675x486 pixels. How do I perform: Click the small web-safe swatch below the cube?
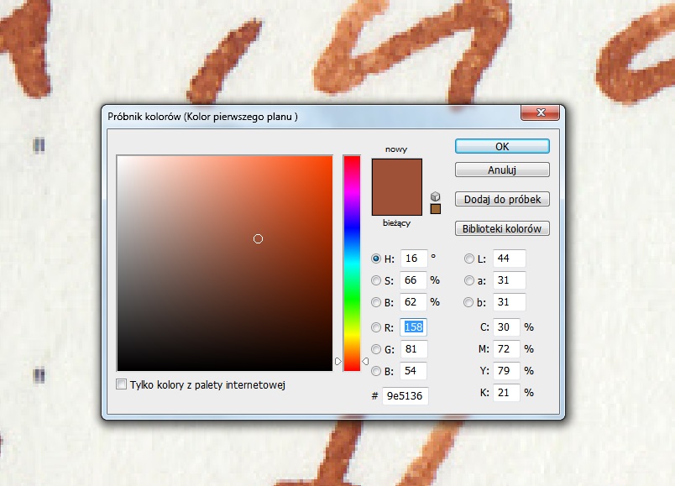435,209
